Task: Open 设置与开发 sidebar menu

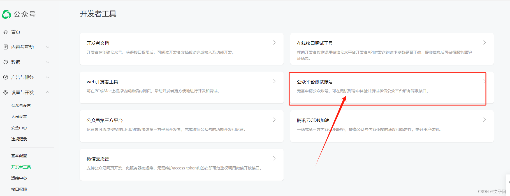Action: (x=22, y=92)
